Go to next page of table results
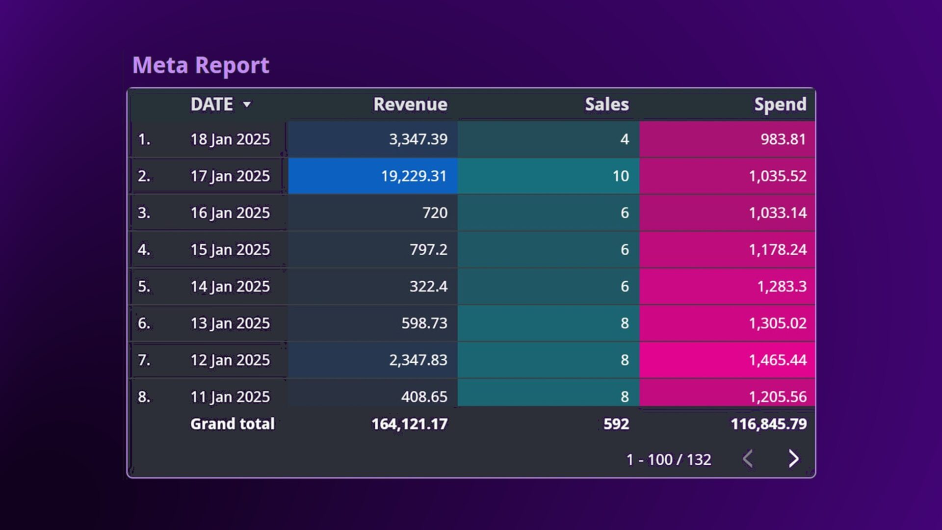Screen dimensions: 942x530 [x=793, y=459]
